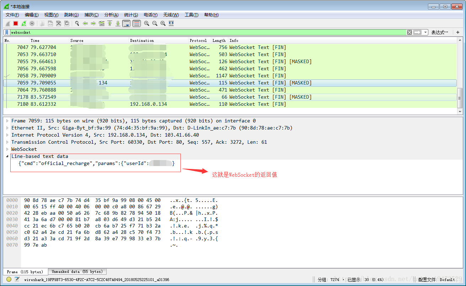Open the 无线(W) menu

click(171, 15)
